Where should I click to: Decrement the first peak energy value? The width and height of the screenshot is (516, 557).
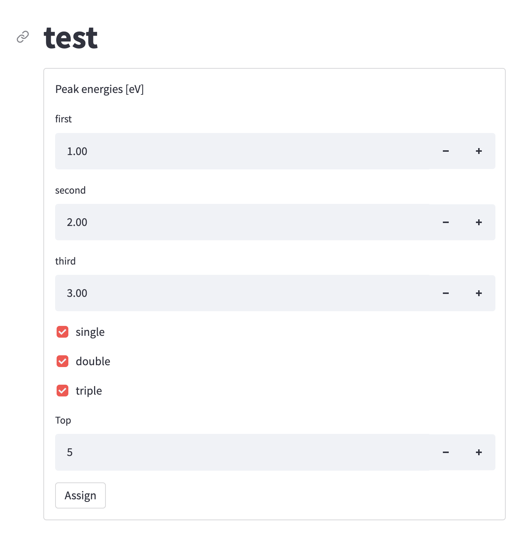(446, 151)
